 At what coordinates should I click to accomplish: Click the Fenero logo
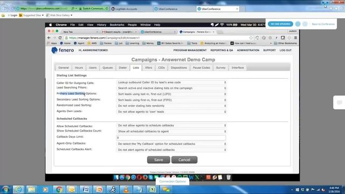click(x=63, y=50)
